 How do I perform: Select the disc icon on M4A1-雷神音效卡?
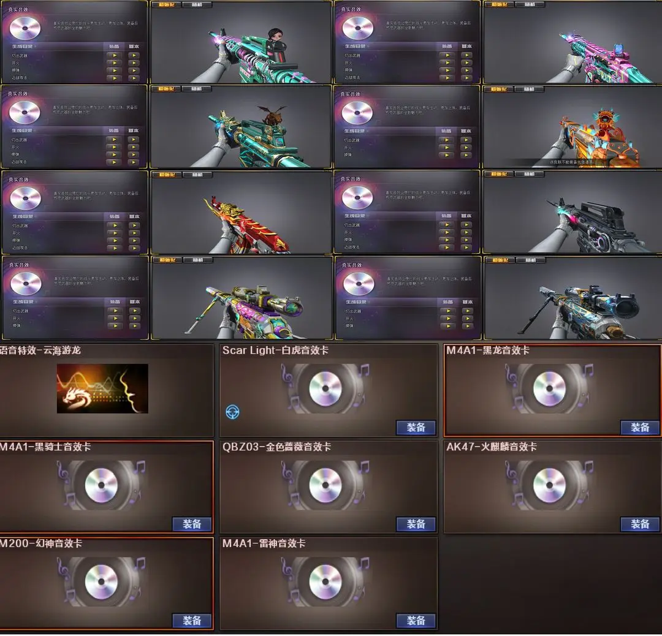(325, 582)
